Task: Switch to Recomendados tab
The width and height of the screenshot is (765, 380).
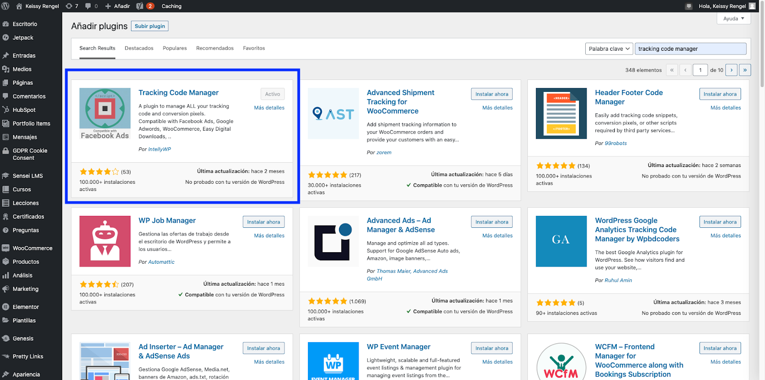Action: (215, 48)
